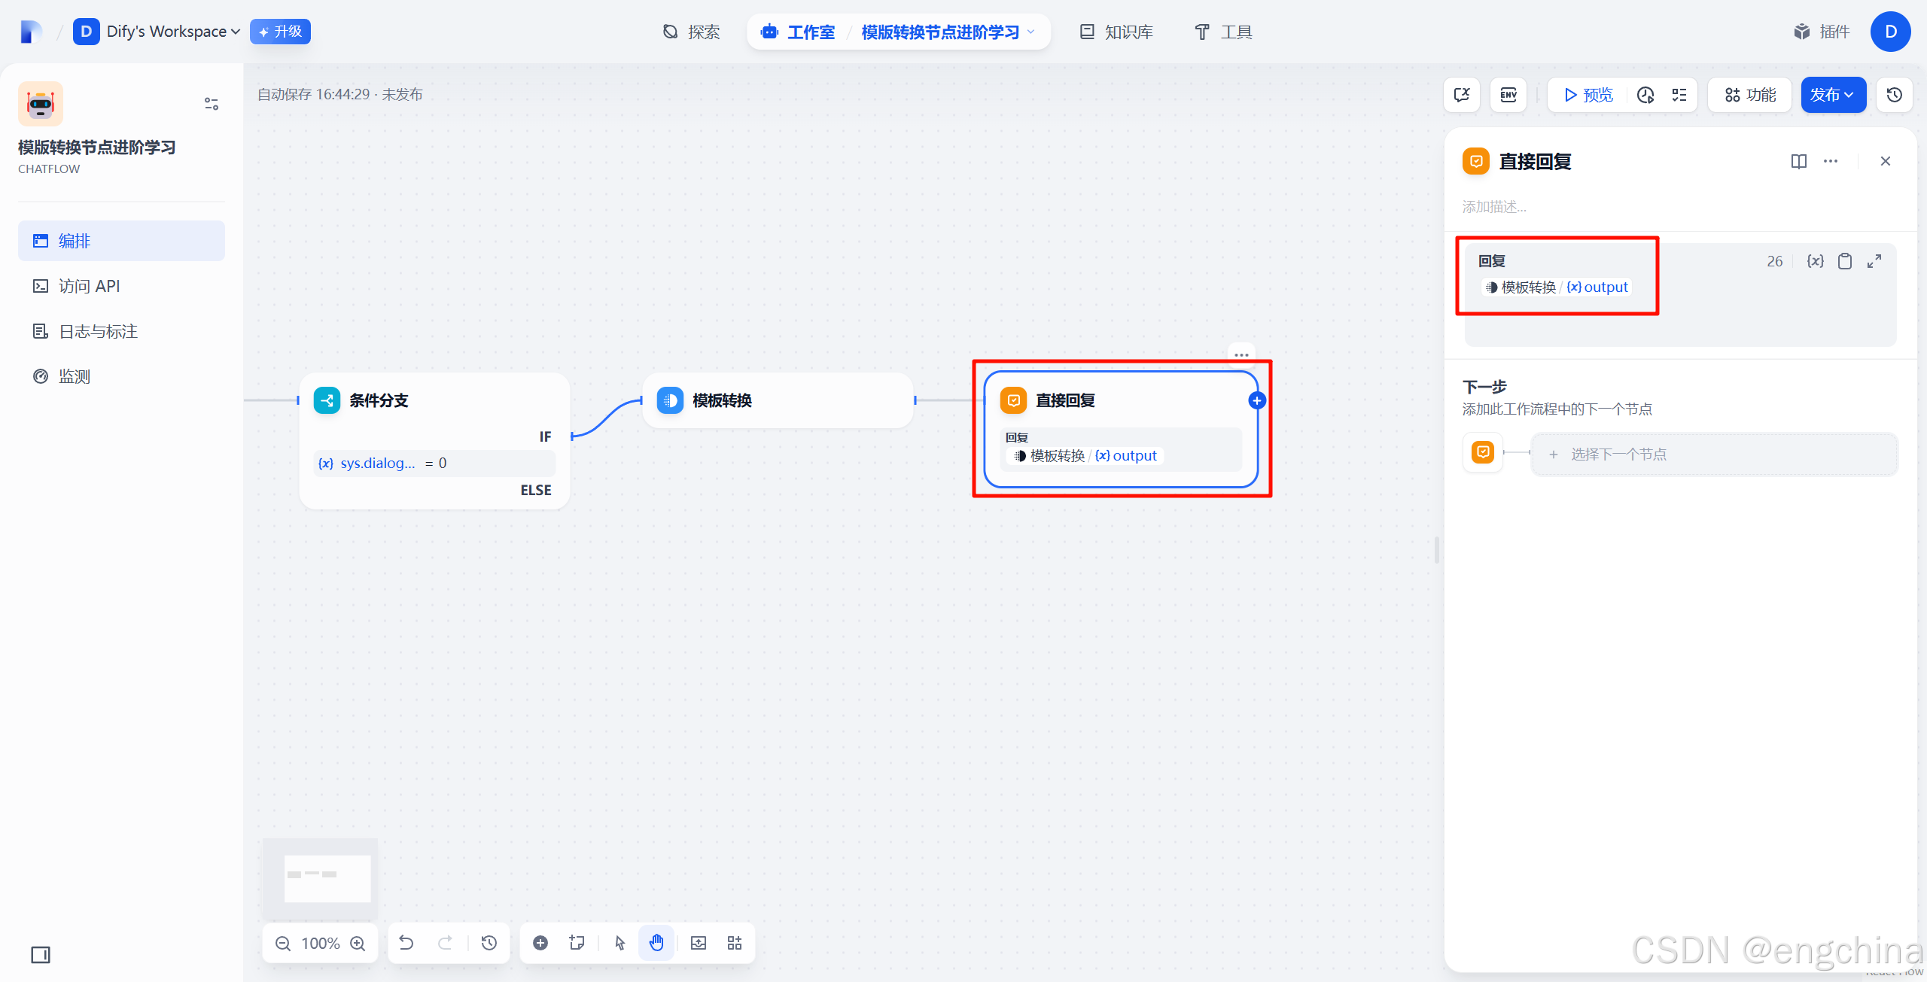Click the add note icon
Image resolution: width=1927 pixels, height=982 pixels.
click(x=577, y=943)
